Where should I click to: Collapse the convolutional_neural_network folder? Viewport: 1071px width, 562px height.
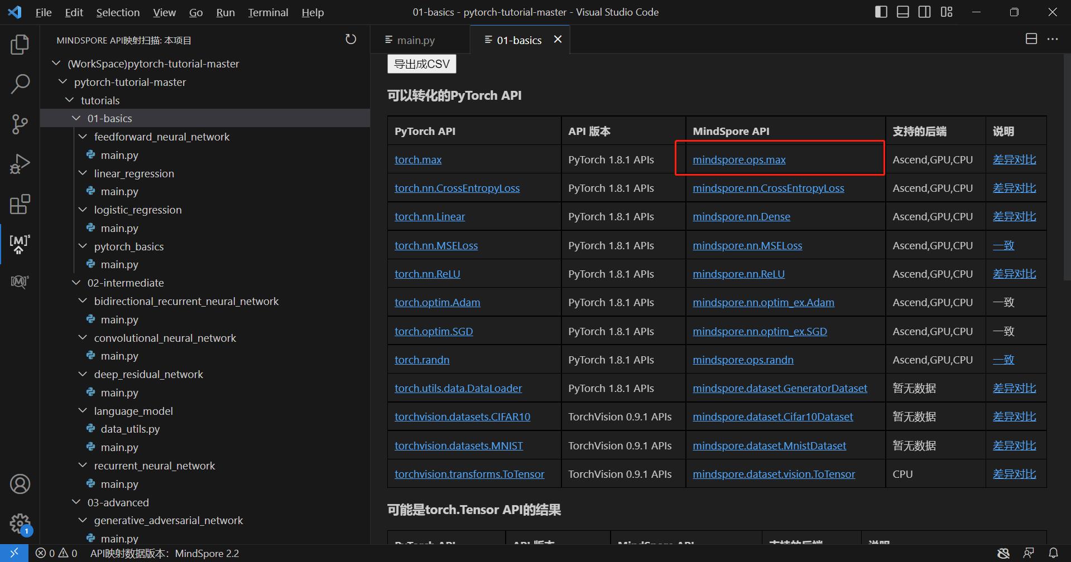coord(83,337)
